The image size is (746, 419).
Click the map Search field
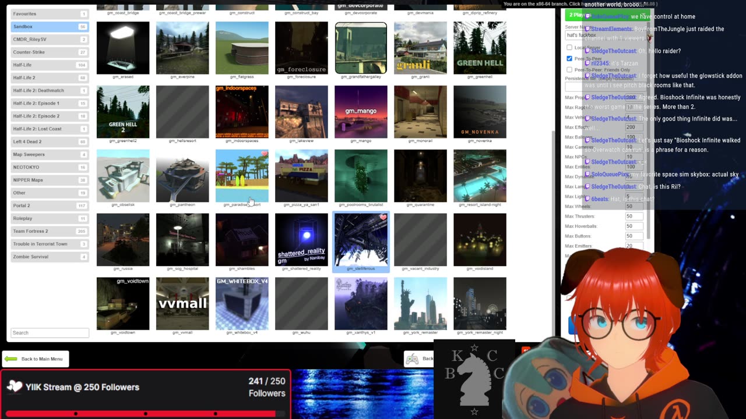50,333
